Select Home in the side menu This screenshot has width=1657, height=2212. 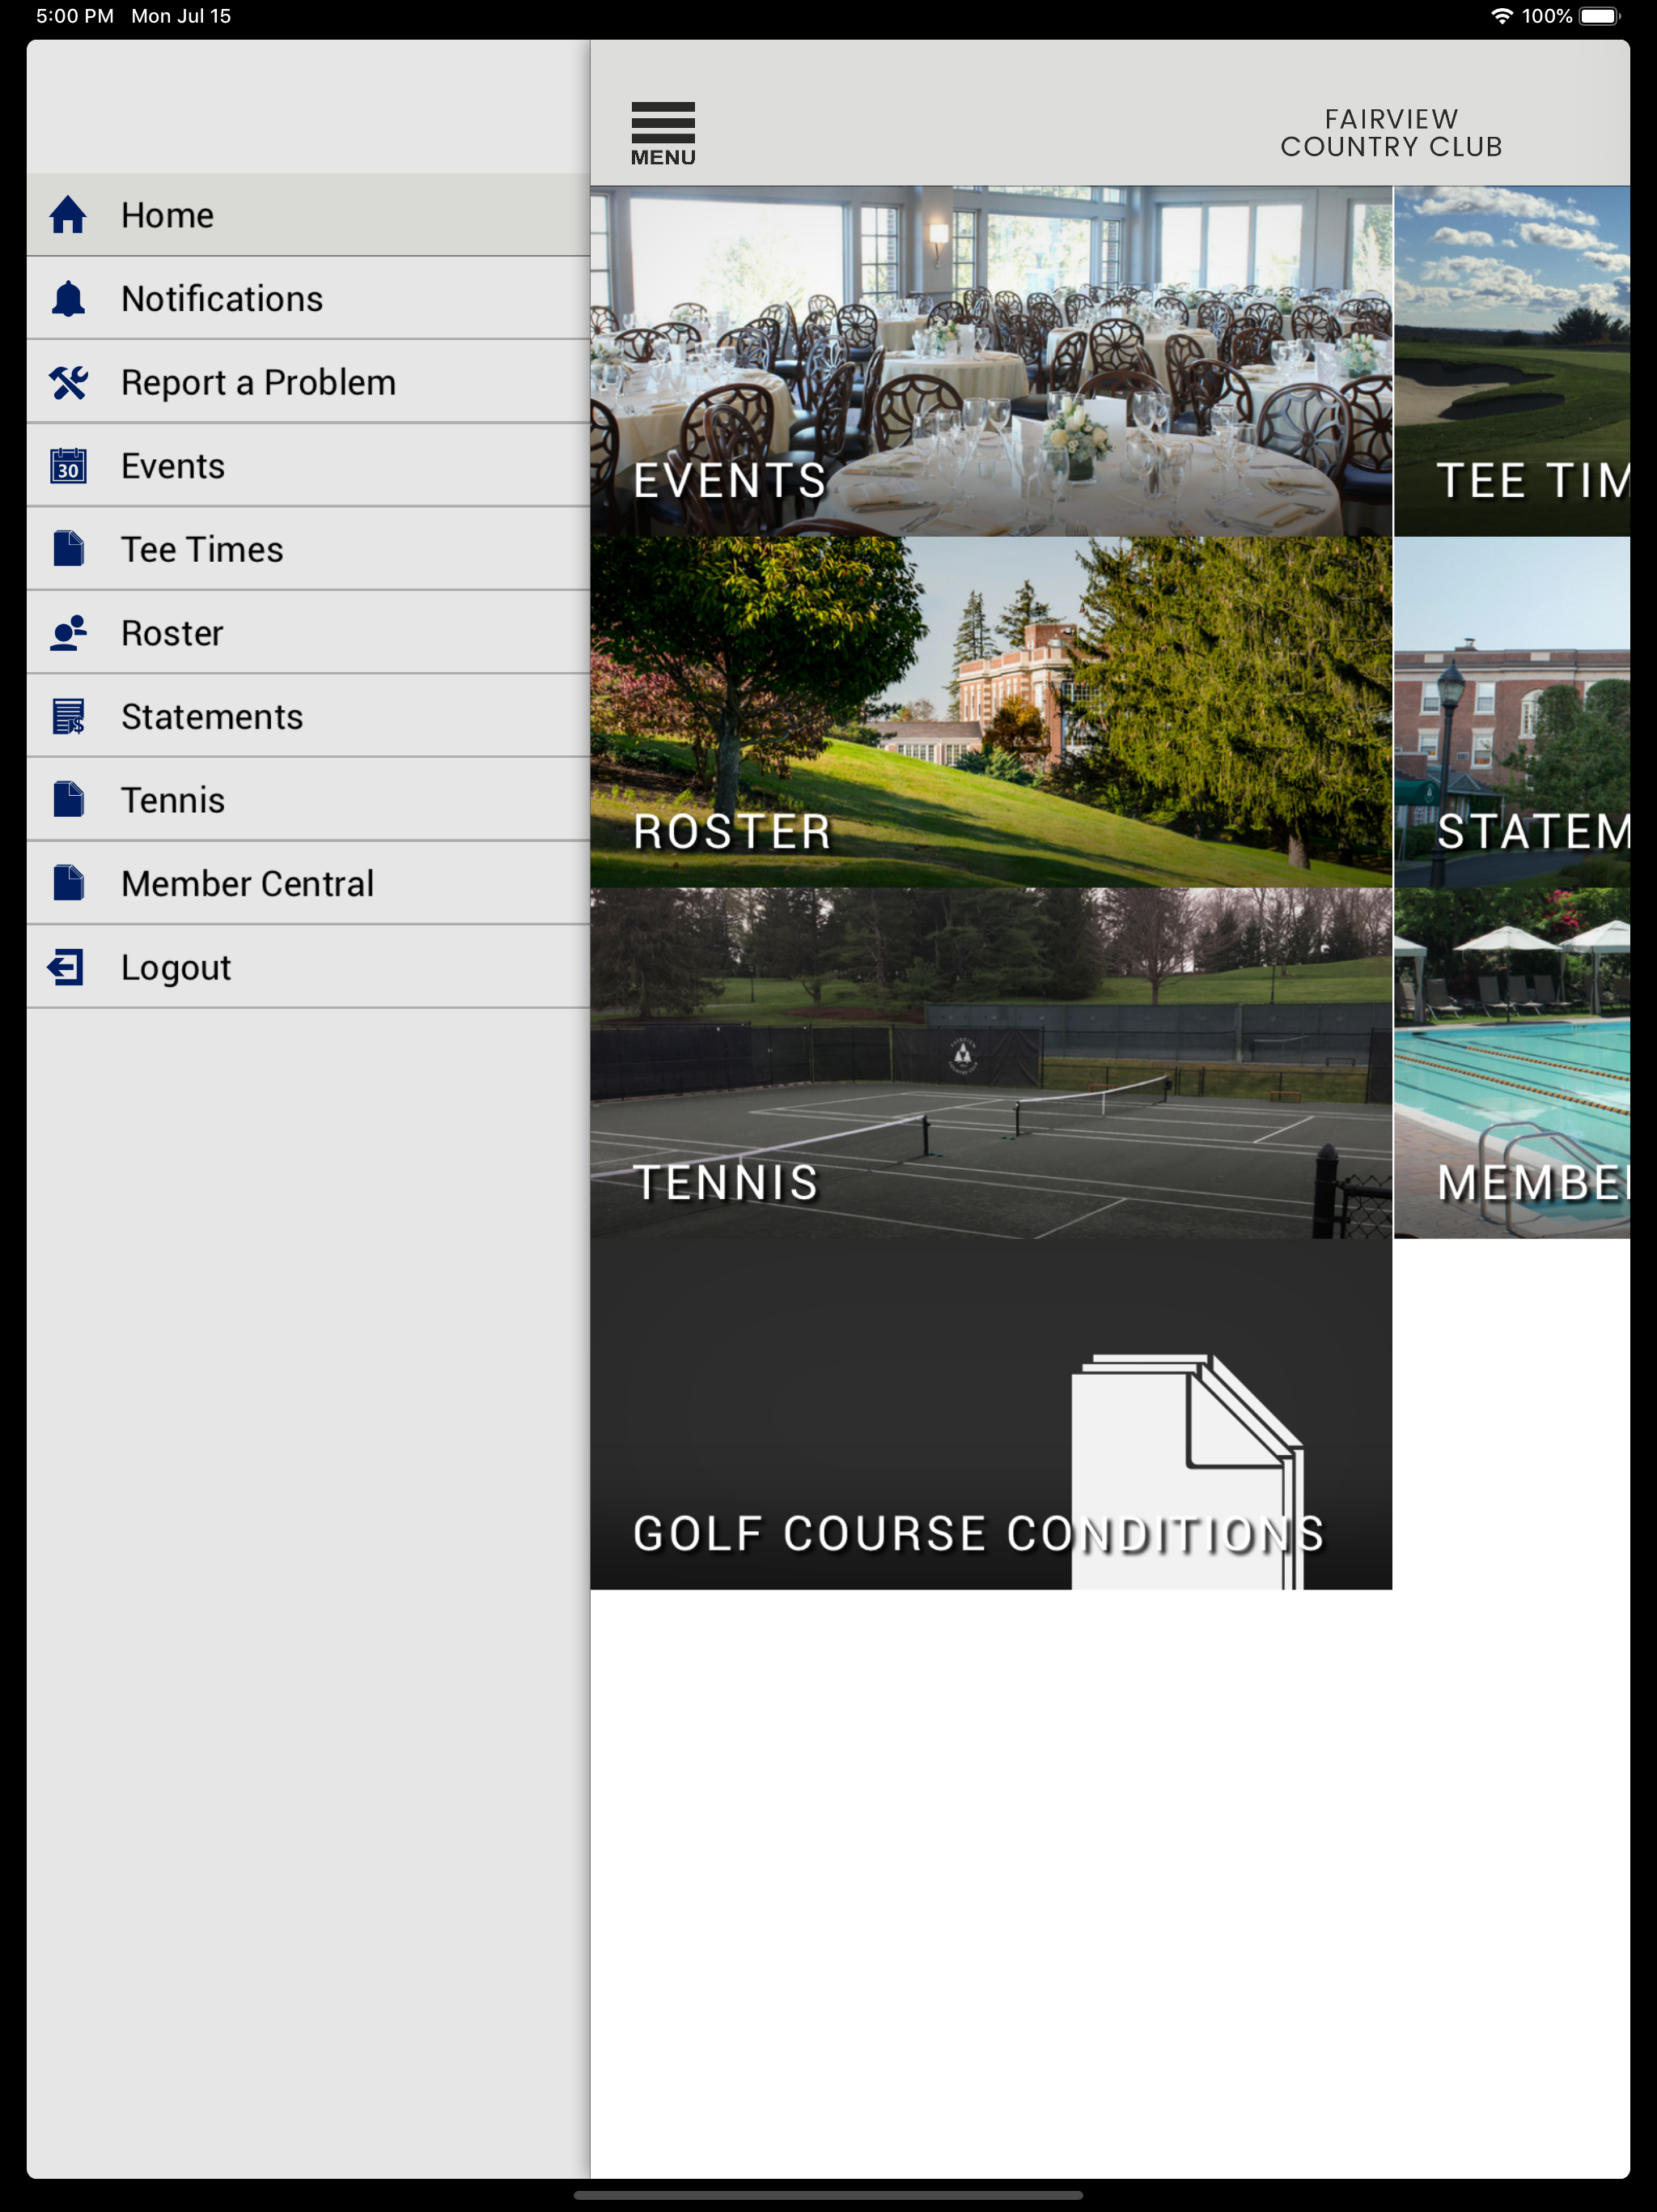[x=307, y=215]
